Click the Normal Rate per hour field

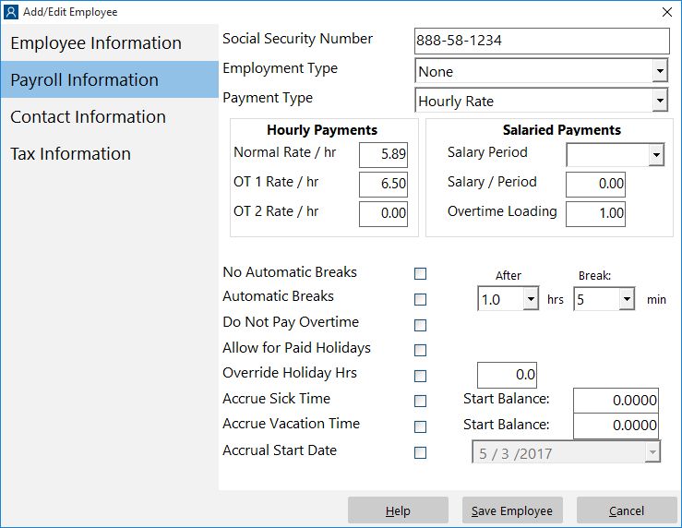pyautogui.click(x=383, y=154)
